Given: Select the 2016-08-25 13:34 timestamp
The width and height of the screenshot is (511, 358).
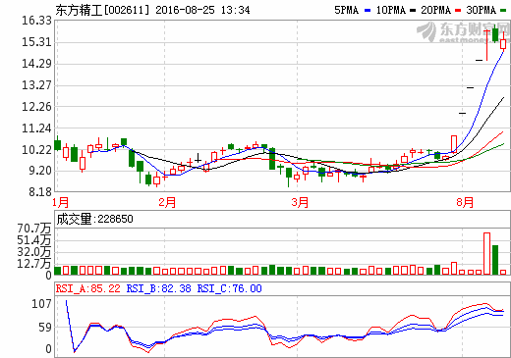Looking at the screenshot, I should click(x=202, y=10).
